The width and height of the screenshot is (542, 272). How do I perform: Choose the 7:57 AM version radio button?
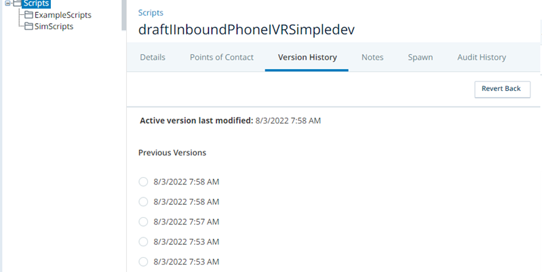pyautogui.click(x=143, y=222)
